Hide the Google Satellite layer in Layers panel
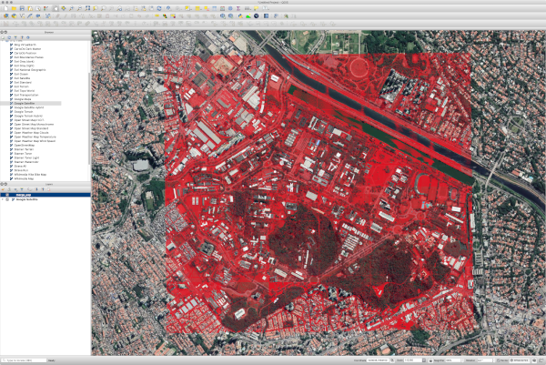Viewport: 546px width, 365px height. click(x=7, y=199)
